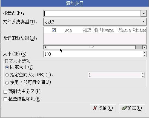The width and height of the screenshot is (149, 118).
Task: Select the sda drive row
Action: [x=95, y=30]
